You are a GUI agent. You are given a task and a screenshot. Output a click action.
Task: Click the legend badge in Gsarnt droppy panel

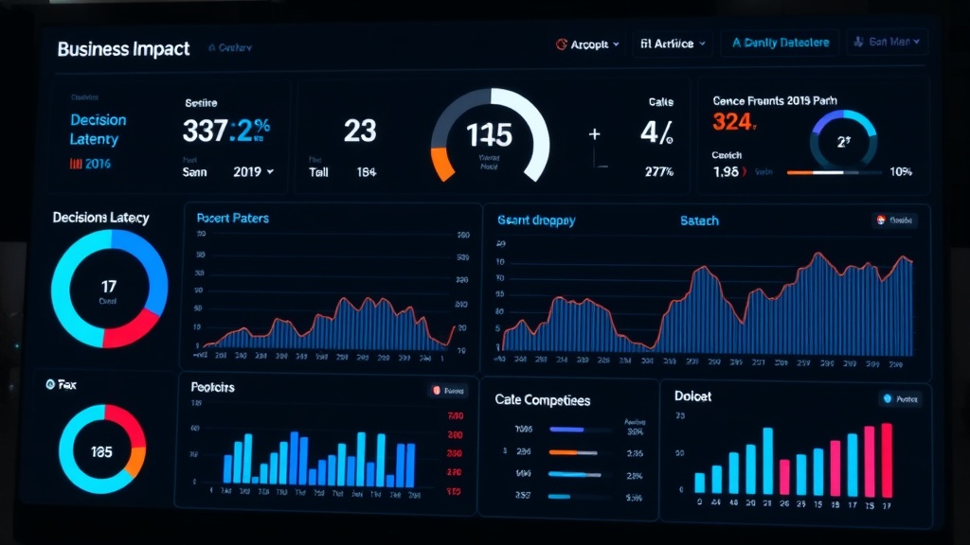[894, 220]
